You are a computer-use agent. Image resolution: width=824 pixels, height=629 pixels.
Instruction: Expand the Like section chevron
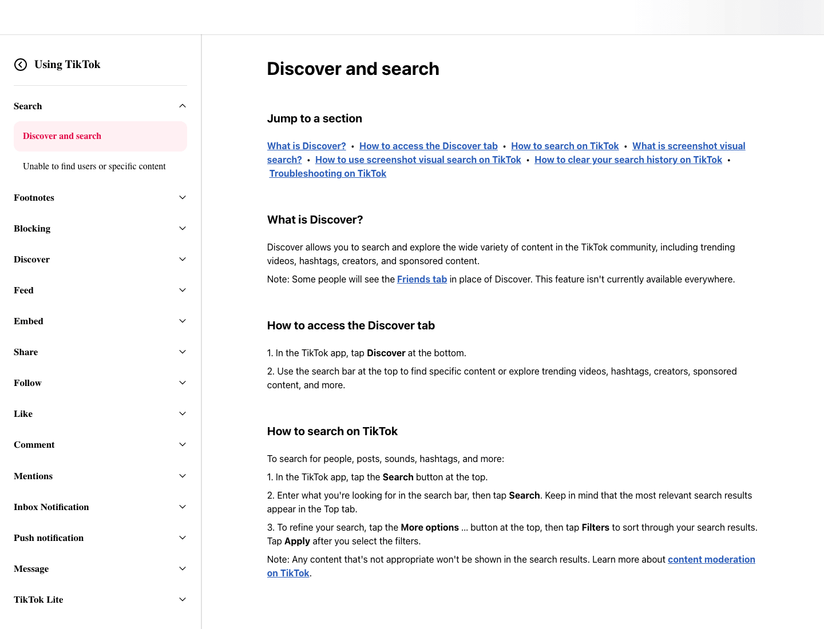point(183,413)
